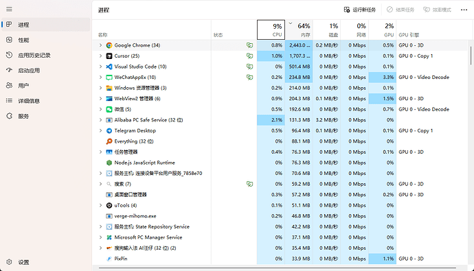Click the 3.3% GPU cell for WeChatAppEx
Screen dimensions: 474x271
click(382, 78)
